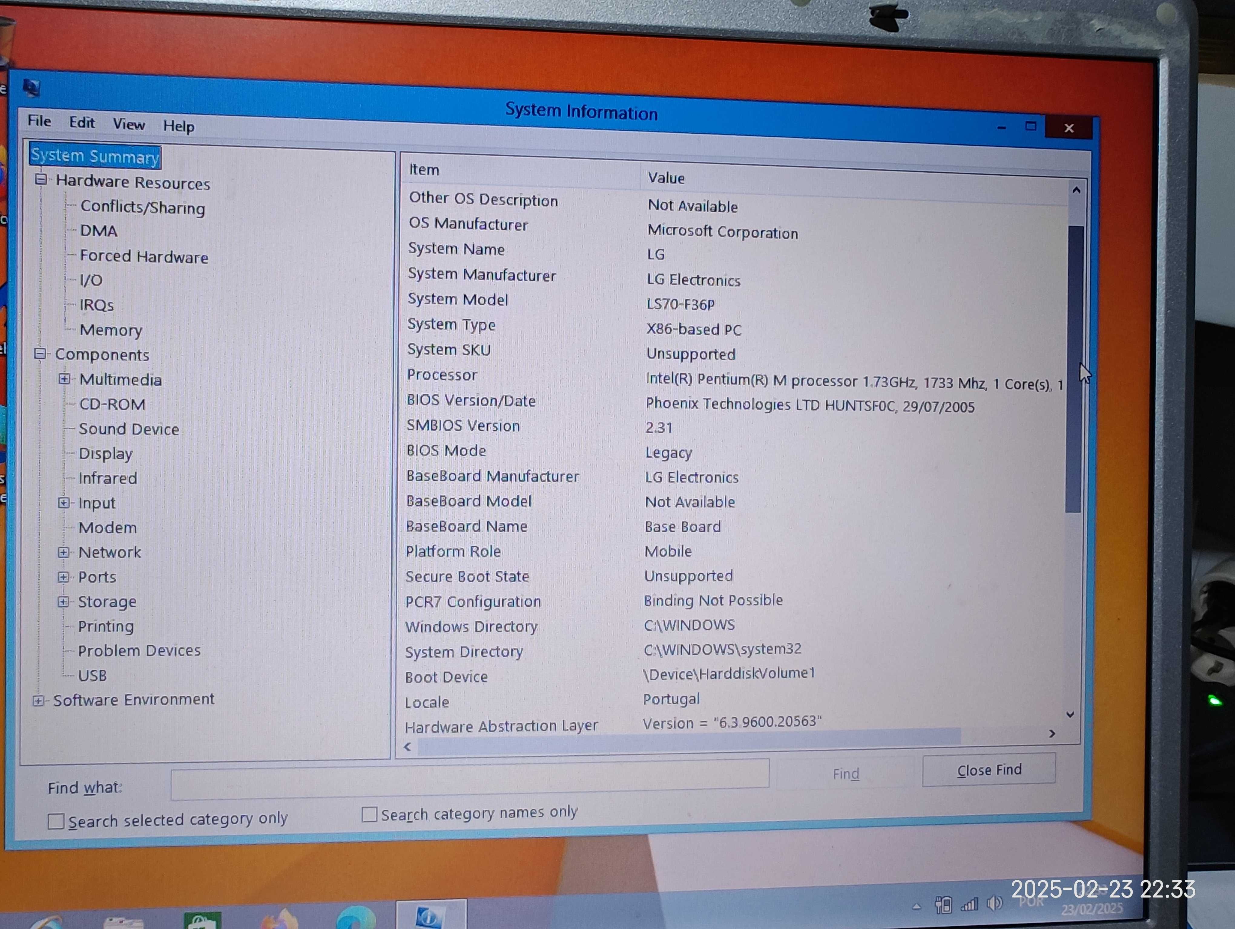The image size is (1235, 929).
Task: Open the volume speaker tray icon
Action: coord(994,903)
